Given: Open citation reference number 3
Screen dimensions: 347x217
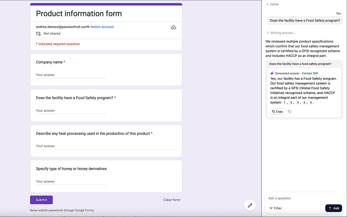Looking at the screenshot, I should tap(298, 103).
